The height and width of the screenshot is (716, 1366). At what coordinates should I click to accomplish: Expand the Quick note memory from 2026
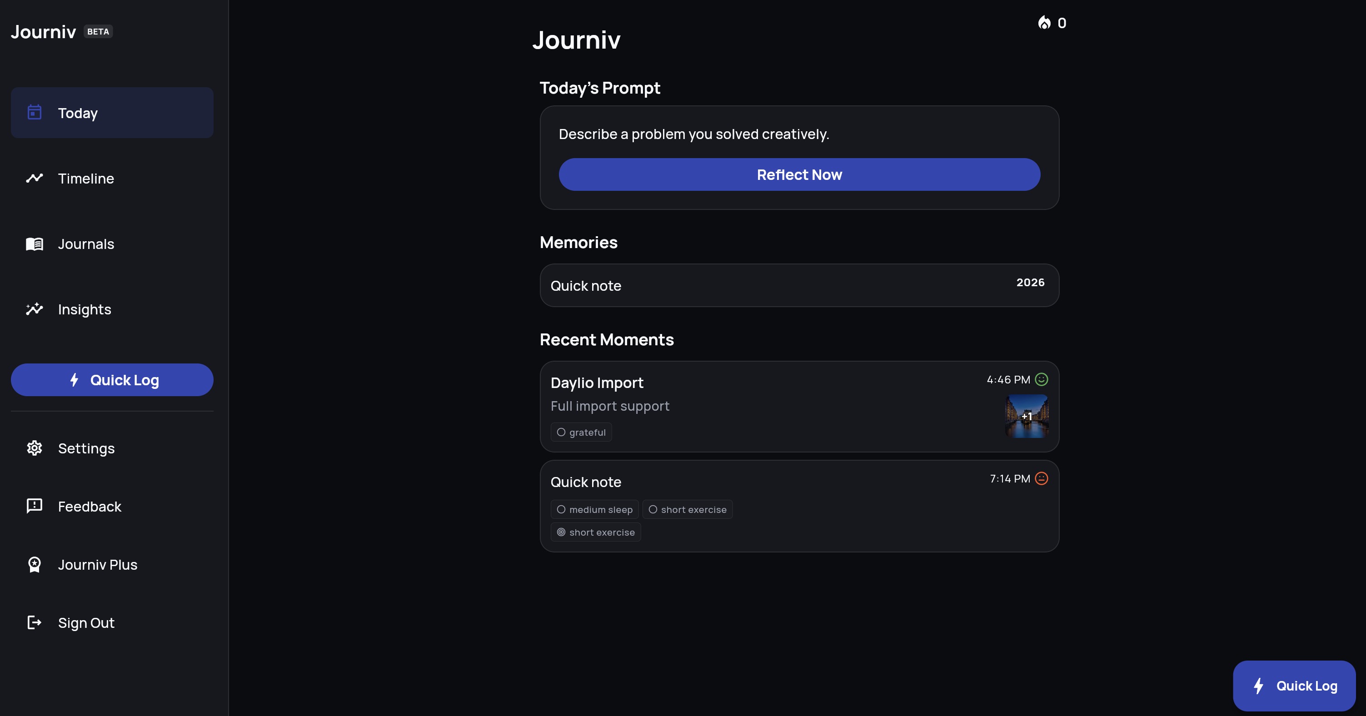[798, 285]
